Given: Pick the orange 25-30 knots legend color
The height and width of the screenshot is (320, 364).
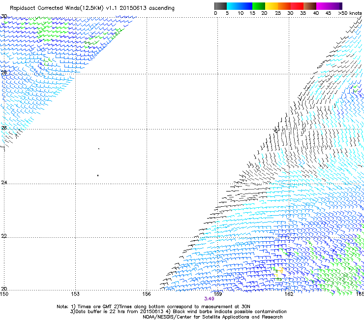Looking at the screenshot, I should (x=284, y=6).
